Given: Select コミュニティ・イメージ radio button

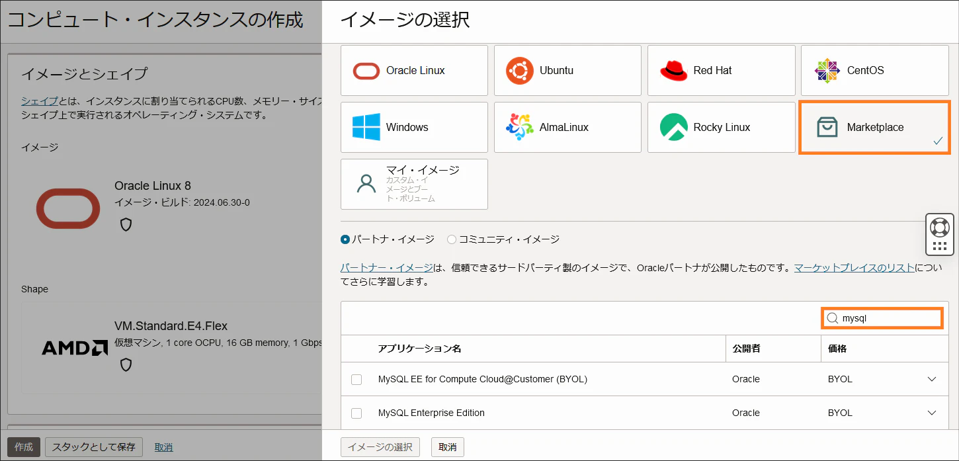Looking at the screenshot, I should 452,239.
